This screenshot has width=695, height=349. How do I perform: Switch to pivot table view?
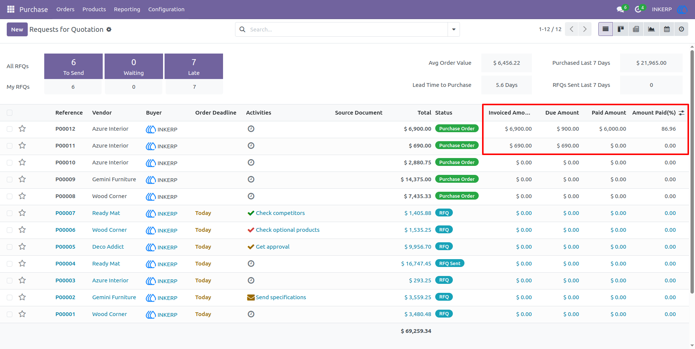coord(636,29)
